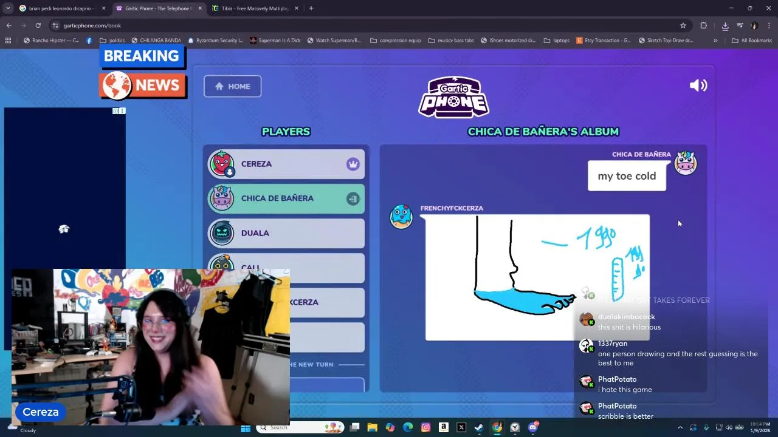Open a new browser tab

[x=311, y=8]
